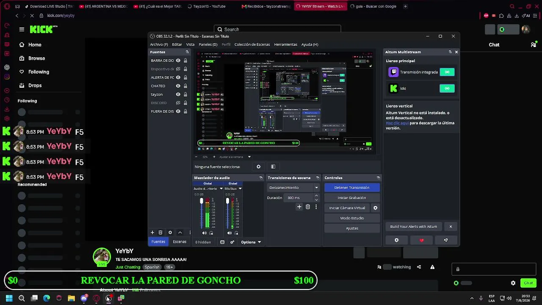Viewport: 542px width, 305px height.
Task: Click the Aitum heart donate icon
Action: (421, 240)
